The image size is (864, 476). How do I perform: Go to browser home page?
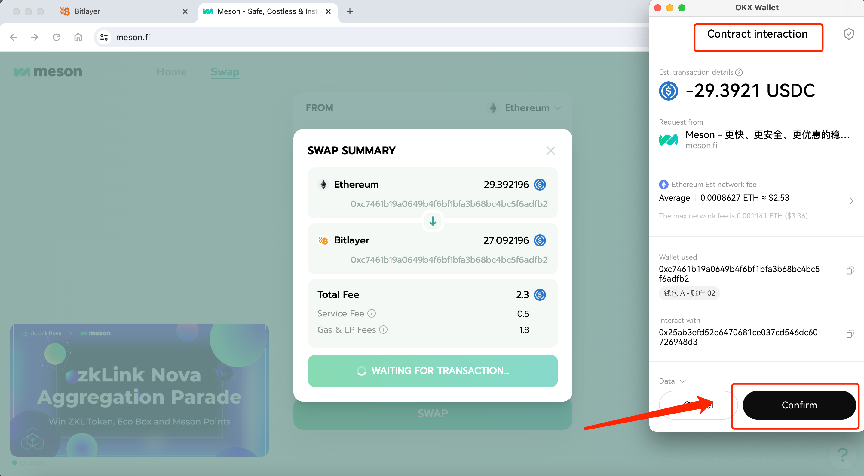tap(78, 37)
